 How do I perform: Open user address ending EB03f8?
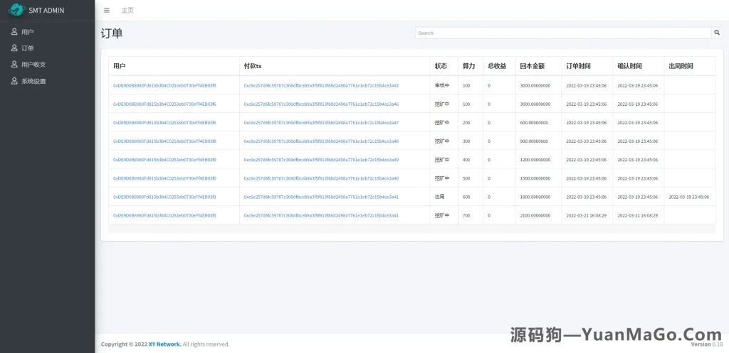[x=164, y=141]
